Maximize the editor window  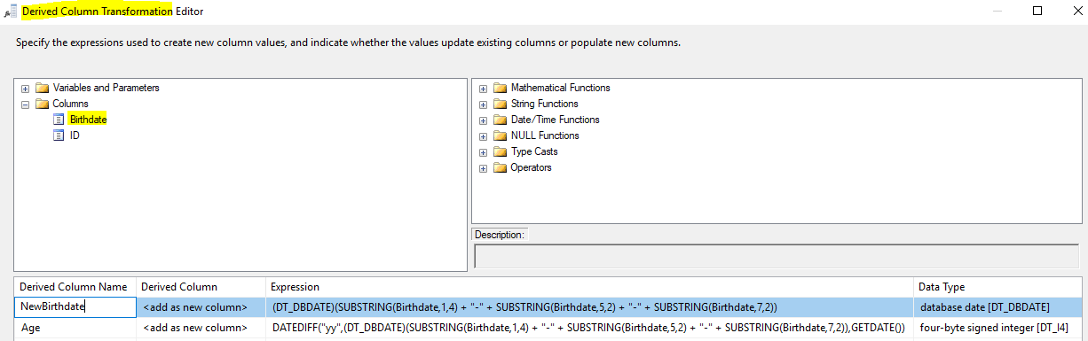tap(1037, 12)
